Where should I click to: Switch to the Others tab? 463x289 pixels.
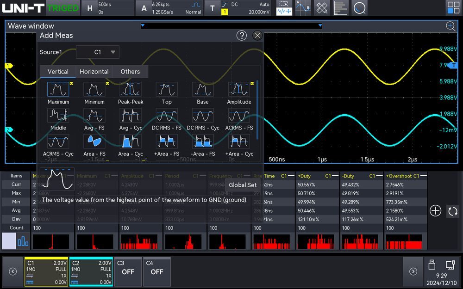point(130,72)
